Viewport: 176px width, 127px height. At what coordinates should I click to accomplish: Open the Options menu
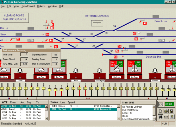(41, 6)
